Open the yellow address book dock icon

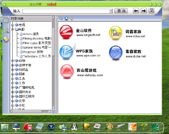click(x=86, y=126)
